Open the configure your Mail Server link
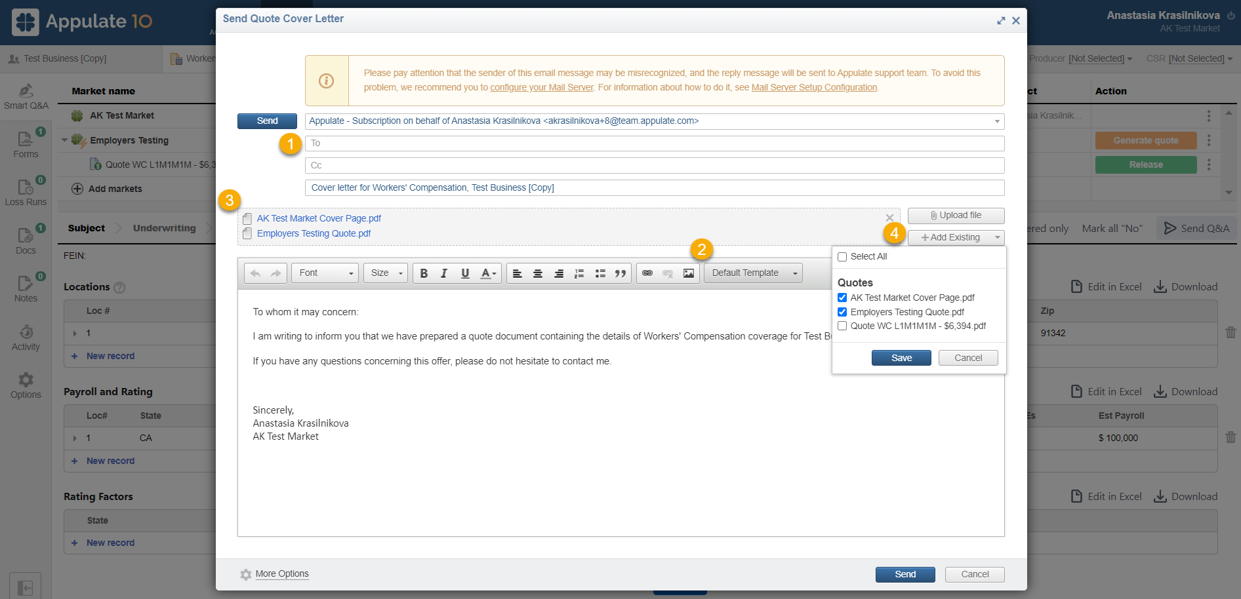Image resolution: width=1241 pixels, height=599 pixels. (x=542, y=87)
